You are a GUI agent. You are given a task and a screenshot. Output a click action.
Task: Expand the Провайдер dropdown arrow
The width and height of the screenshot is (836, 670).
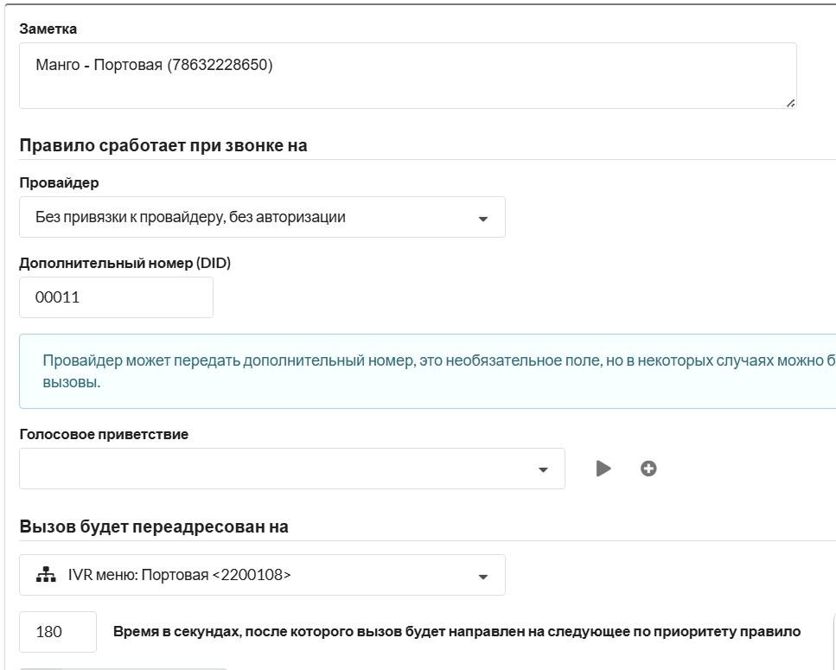483,219
